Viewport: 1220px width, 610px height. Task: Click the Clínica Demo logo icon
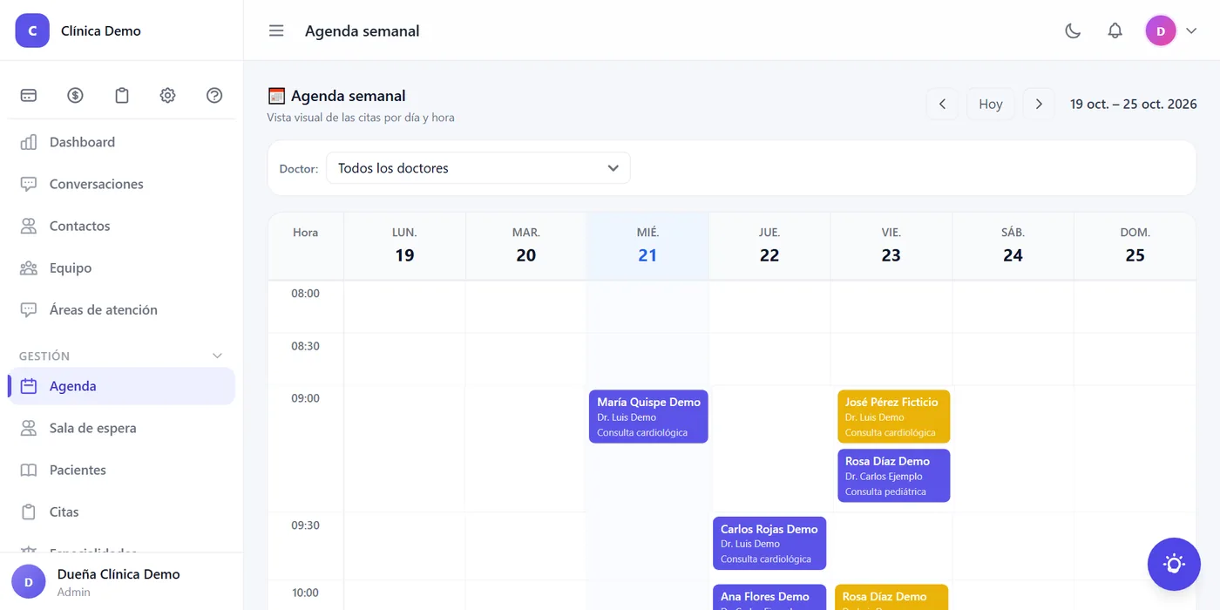[x=32, y=30]
